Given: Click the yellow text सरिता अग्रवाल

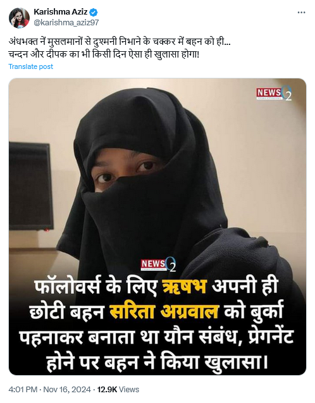Looking at the screenshot, I should (164, 311).
